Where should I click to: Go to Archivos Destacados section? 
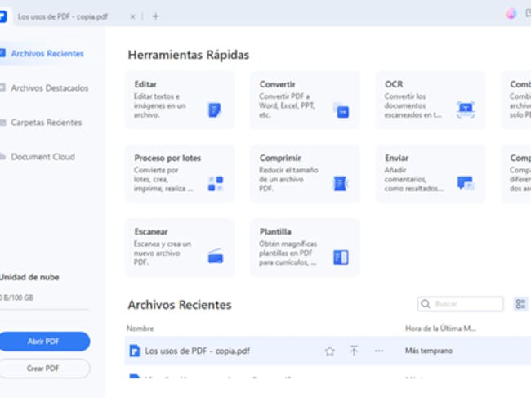click(49, 88)
